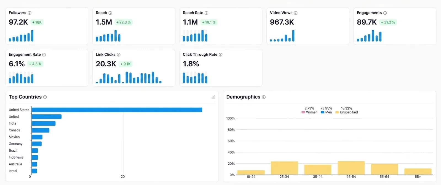Click the Engagement Rate +4.3% badge
This screenshot has height=185, width=441.
pyautogui.click(x=35, y=64)
